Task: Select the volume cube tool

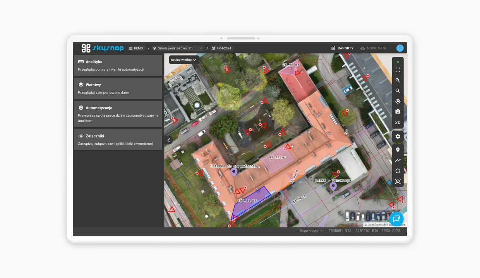Action: [398, 181]
